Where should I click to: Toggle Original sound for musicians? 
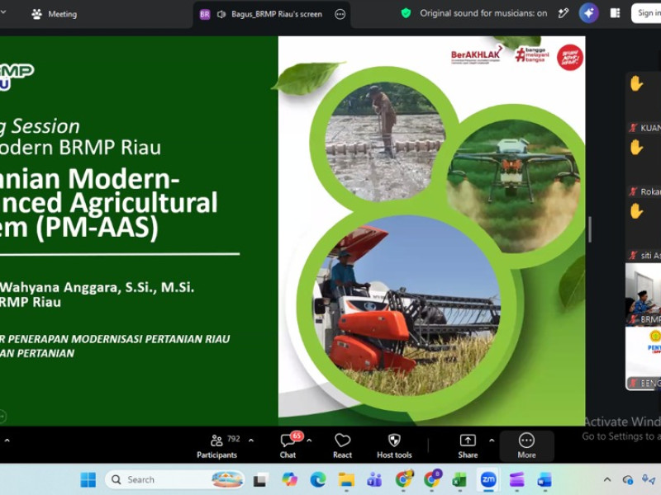pos(483,13)
